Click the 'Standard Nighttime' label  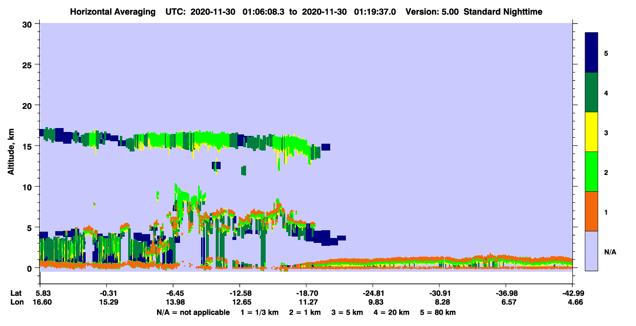[502, 12]
